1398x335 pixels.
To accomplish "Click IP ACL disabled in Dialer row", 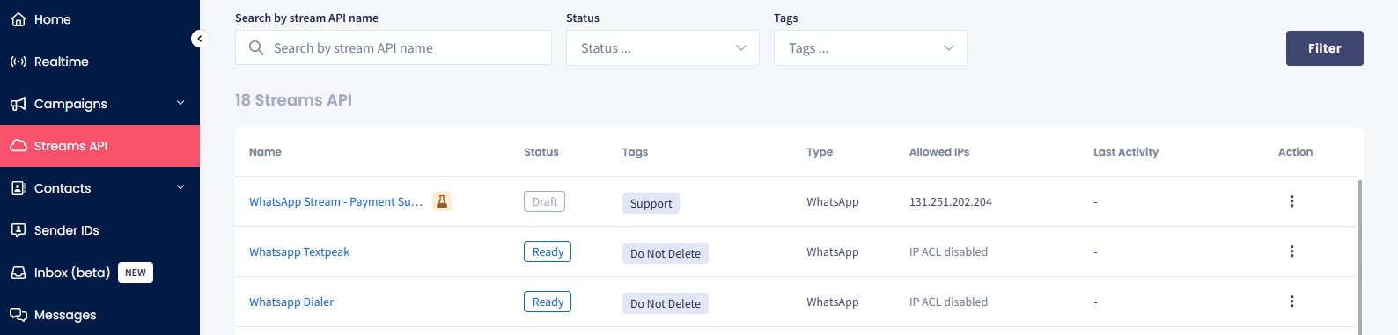I will tap(948, 302).
